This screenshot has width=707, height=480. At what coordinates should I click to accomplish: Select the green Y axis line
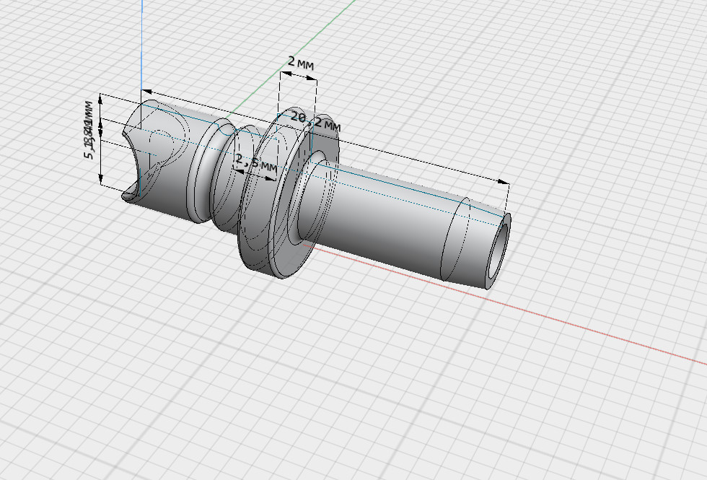[x=325, y=29]
